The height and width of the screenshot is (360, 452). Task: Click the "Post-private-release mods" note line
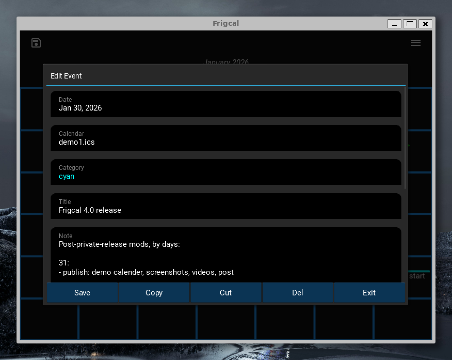(119, 244)
